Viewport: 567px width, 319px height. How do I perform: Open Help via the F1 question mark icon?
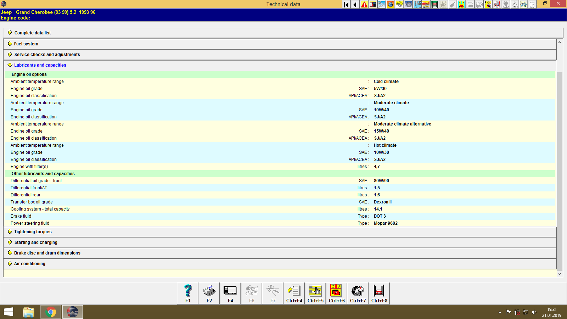coord(187,291)
